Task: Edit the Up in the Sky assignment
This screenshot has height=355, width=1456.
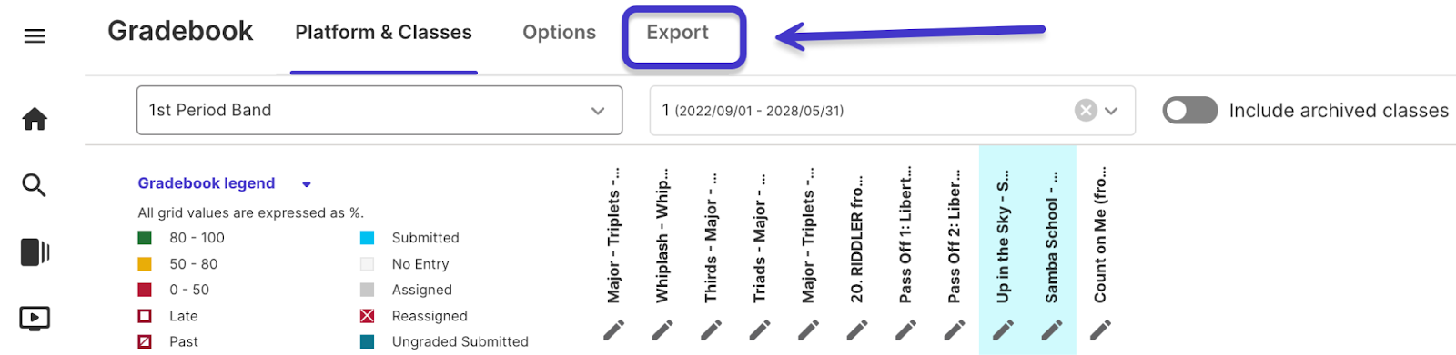Action: click(1003, 330)
